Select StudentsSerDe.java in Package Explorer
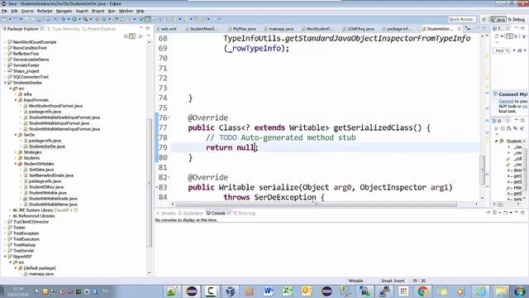This screenshot has width=529, height=298. point(46,147)
